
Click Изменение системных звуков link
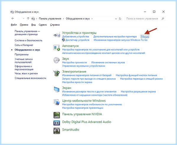(x=108, y=62)
